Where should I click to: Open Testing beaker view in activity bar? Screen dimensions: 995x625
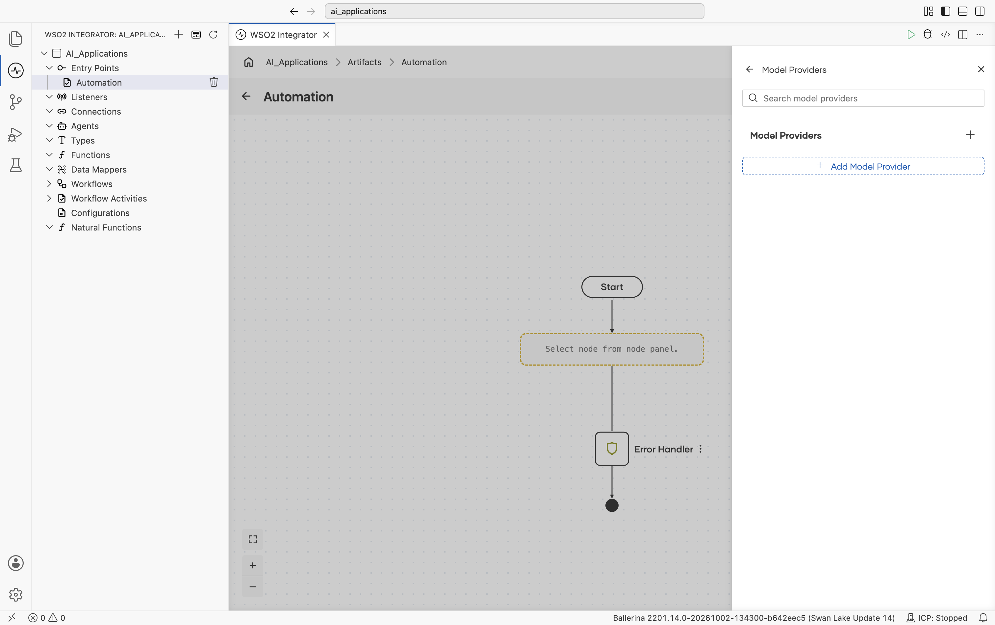[16, 165]
